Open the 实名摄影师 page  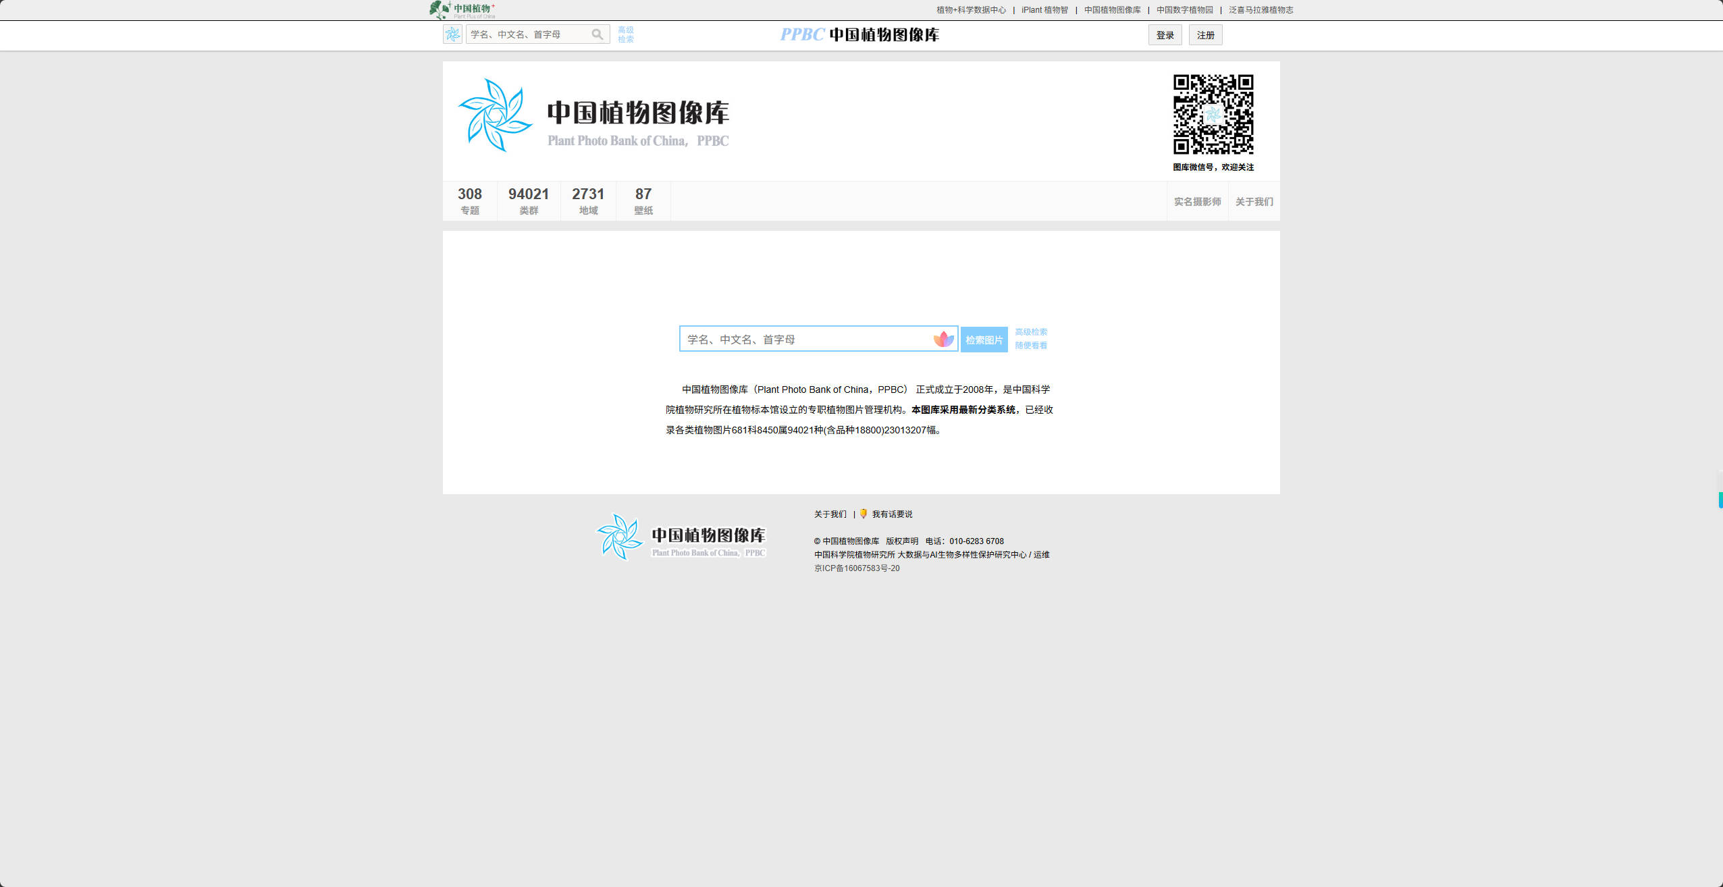1196,200
